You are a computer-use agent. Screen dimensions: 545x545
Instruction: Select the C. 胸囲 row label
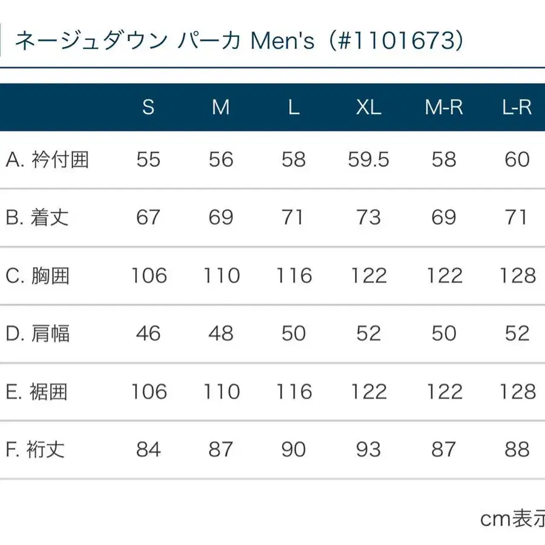coord(38,276)
